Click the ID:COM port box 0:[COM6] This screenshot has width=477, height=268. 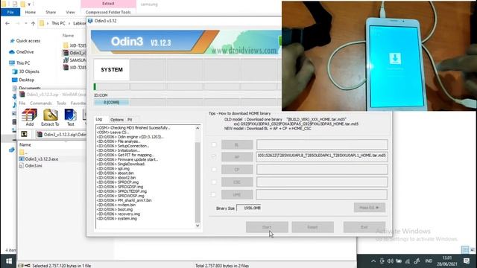[111, 103]
